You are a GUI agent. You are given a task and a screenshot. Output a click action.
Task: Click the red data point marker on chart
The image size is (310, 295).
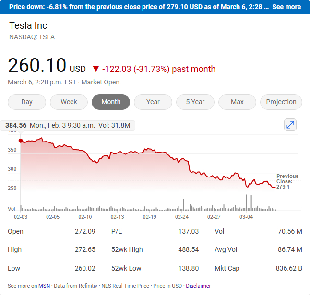click(21, 141)
